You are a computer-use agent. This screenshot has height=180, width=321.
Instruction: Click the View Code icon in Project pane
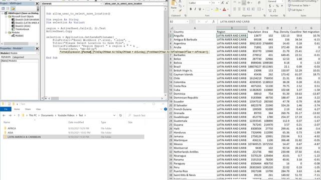pos(3,8)
